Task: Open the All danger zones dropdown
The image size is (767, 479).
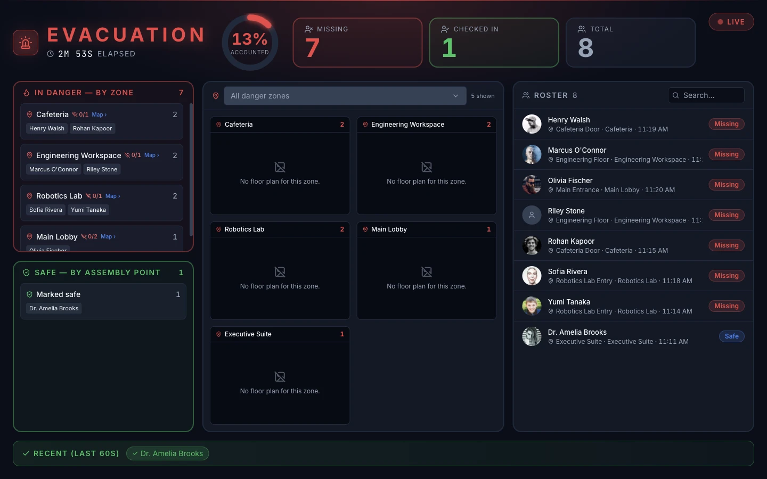Action: 345,96
